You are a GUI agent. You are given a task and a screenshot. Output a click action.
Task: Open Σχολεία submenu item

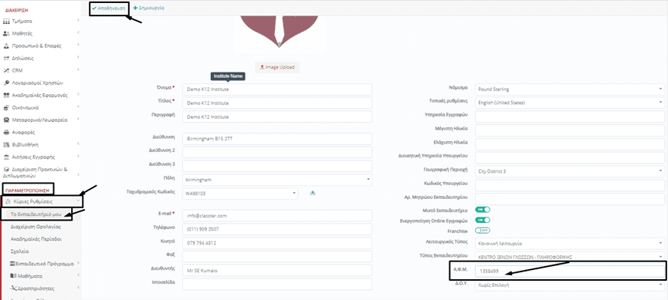(19, 251)
